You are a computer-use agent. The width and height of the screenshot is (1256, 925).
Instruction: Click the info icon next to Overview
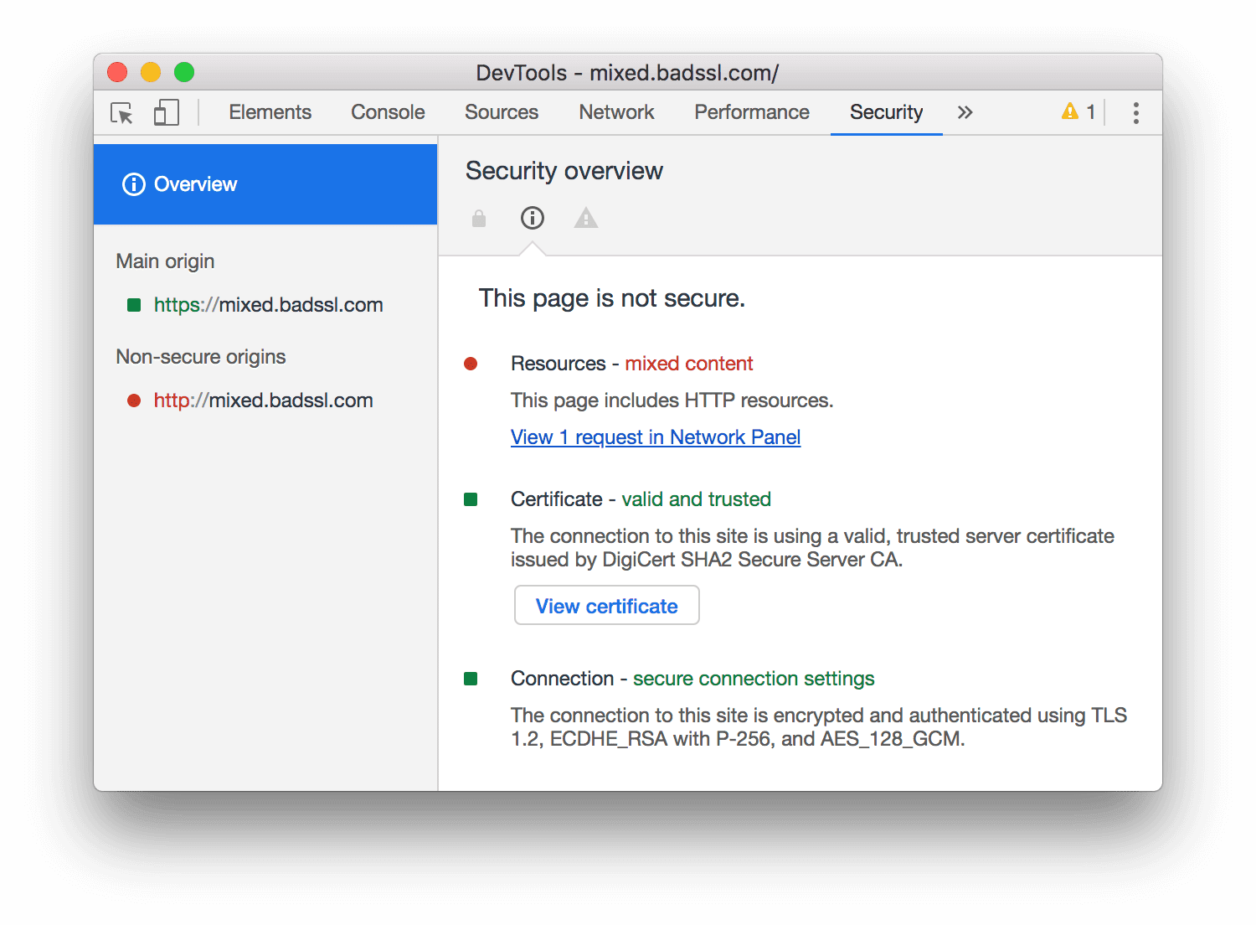point(135,184)
